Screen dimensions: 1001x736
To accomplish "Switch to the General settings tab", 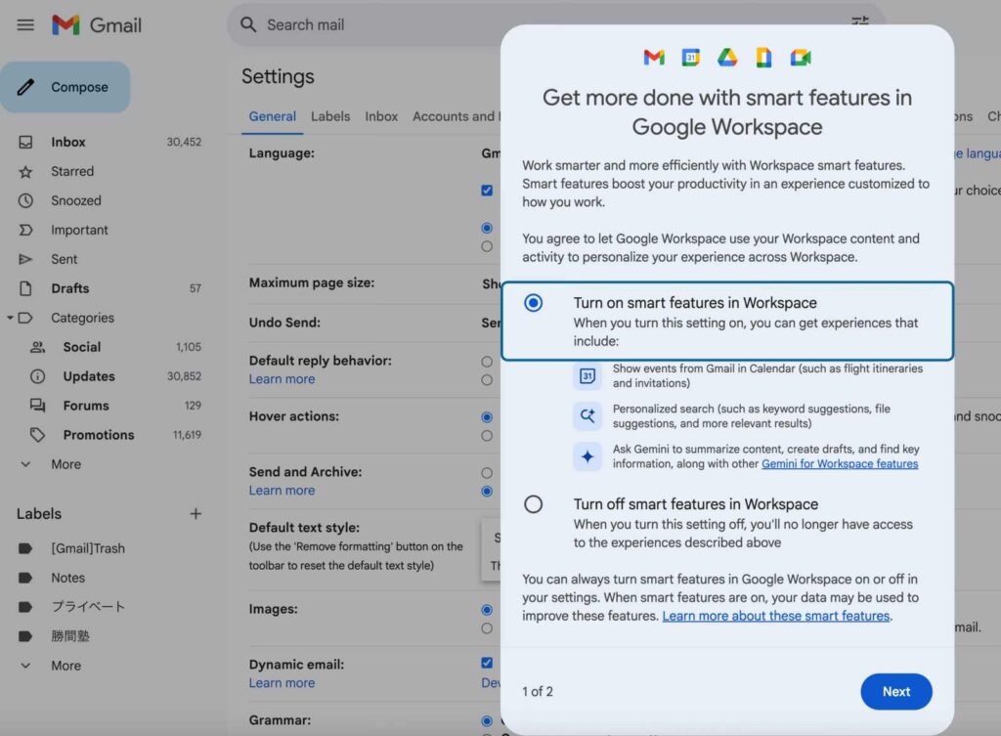I will (x=273, y=117).
